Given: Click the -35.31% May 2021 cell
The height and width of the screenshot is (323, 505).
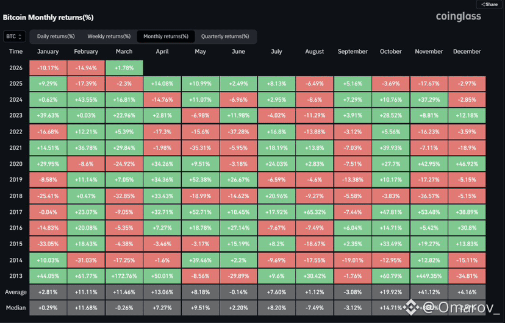Looking at the screenshot, I should coord(200,148).
